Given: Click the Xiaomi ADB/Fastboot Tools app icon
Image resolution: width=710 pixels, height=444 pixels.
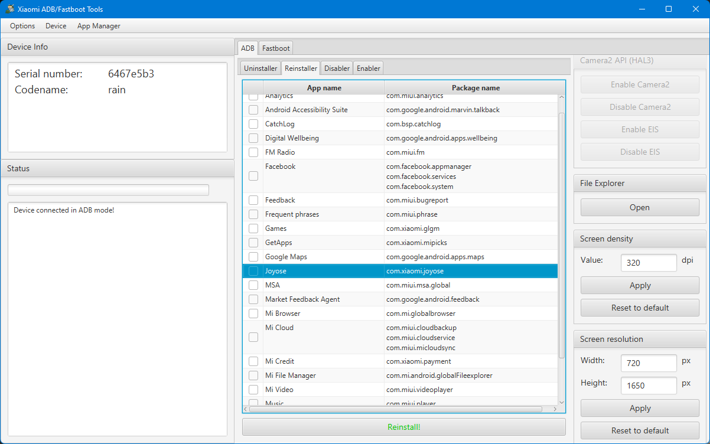Looking at the screenshot, I should click(9, 9).
